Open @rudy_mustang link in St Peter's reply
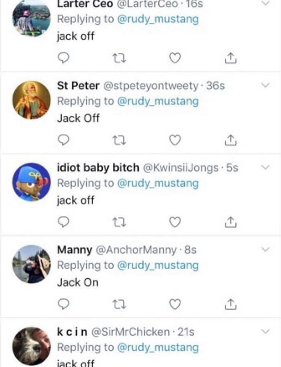Image resolution: width=281 pixels, height=367 pixels. pos(158,101)
